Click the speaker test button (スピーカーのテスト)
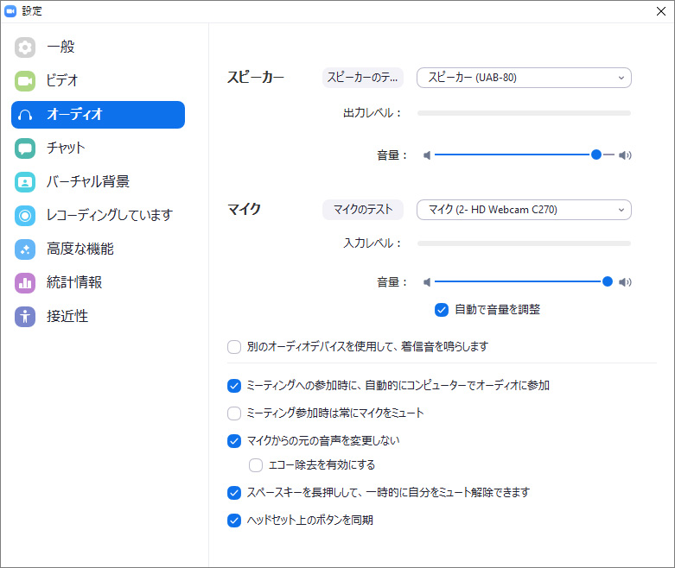The width and height of the screenshot is (675, 568). [x=363, y=78]
